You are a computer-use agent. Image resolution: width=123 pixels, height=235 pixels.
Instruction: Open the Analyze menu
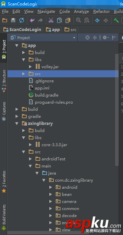(81, 11)
